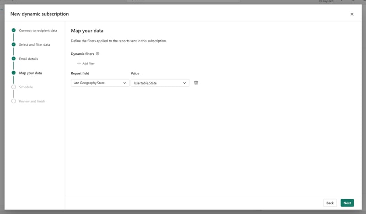This screenshot has height=214, width=366.
Task: Go to the Select and filter data step
Action: [x=35, y=44]
